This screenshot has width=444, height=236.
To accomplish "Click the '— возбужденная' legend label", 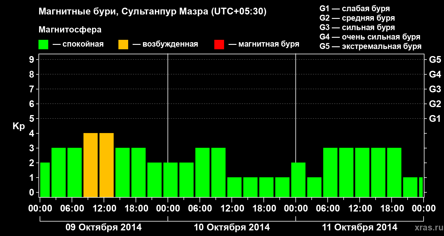I will click(x=165, y=45).
